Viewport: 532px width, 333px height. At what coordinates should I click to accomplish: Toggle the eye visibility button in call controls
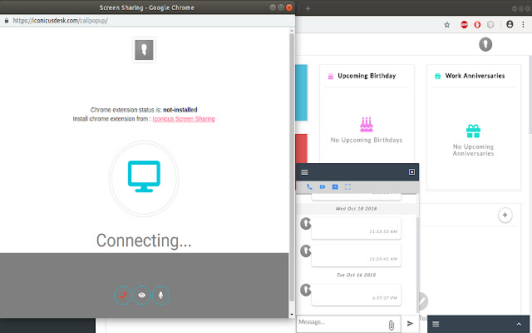(142, 295)
